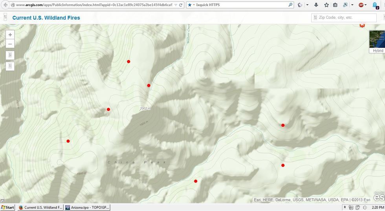Open the Windows Start menu
This screenshot has width=385, height=211.
tap(8, 207)
